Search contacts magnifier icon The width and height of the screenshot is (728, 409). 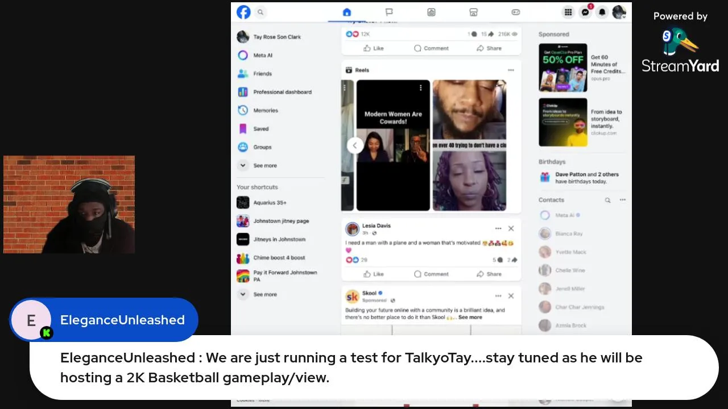click(x=607, y=200)
